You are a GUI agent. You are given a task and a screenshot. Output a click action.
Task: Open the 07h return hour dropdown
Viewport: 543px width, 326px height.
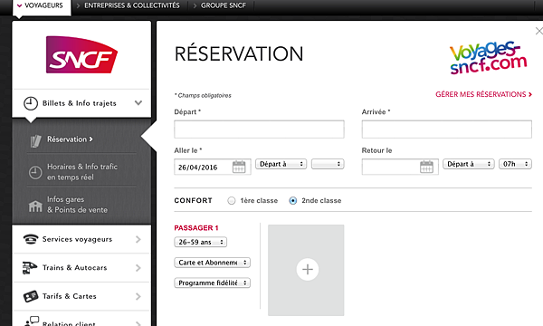pyautogui.click(x=515, y=164)
